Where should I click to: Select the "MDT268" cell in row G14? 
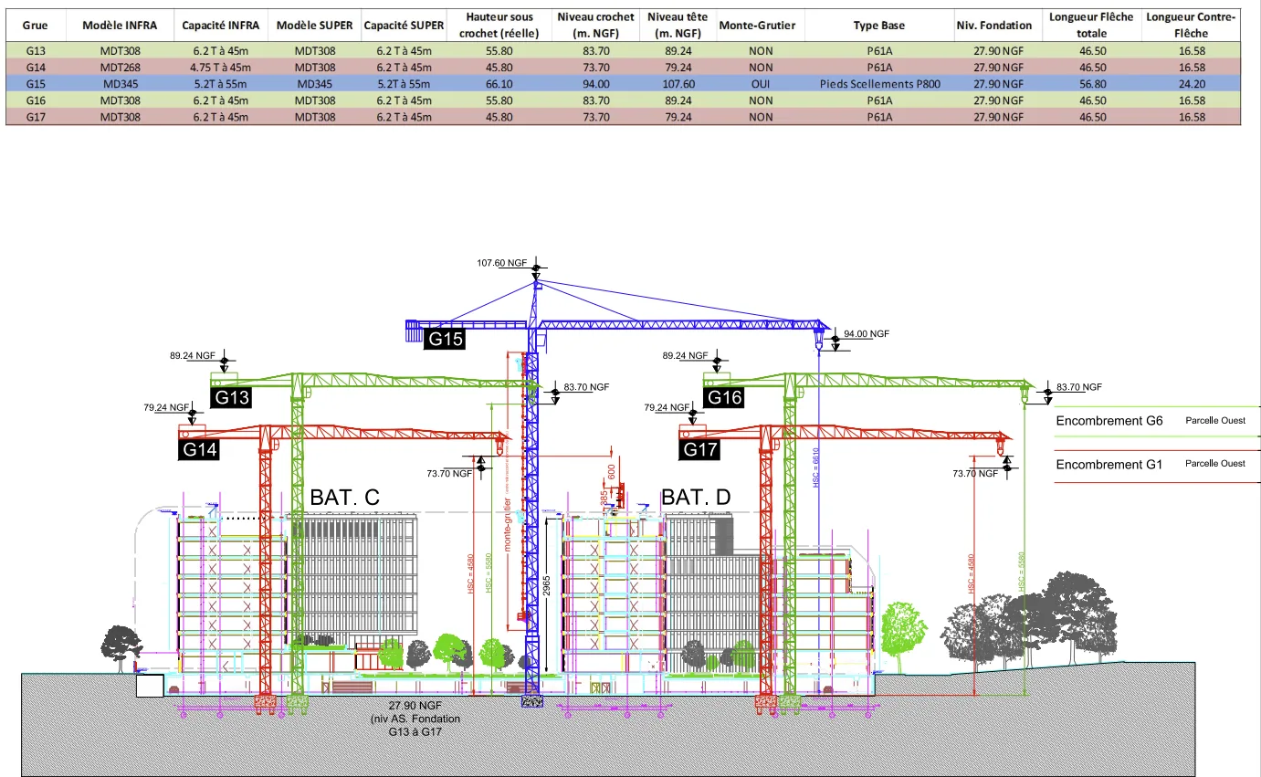pyautogui.click(x=120, y=68)
